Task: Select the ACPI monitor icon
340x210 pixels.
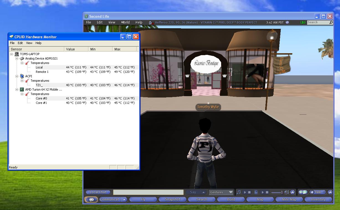Action: 22,76
